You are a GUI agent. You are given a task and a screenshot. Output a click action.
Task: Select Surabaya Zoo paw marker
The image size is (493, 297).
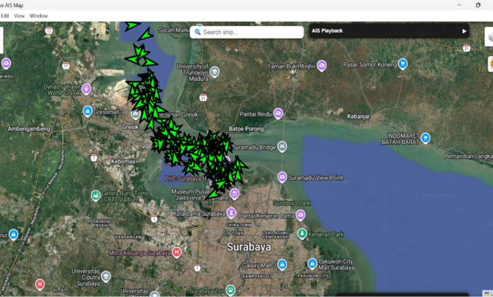point(231,290)
